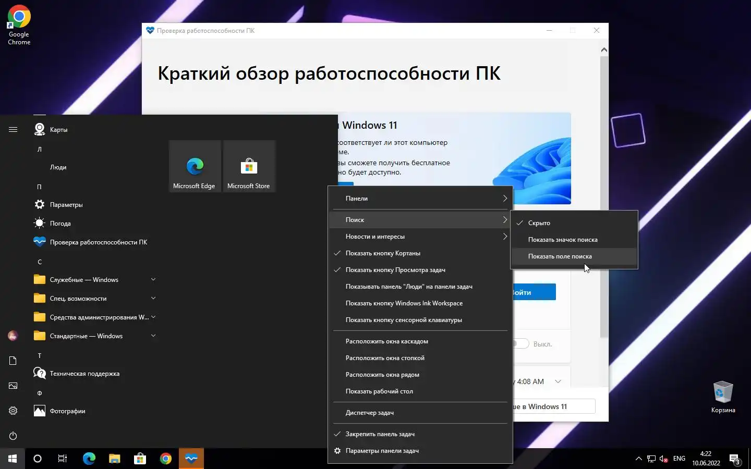The width and height of the screenshot is (751, 469).
Task: Launch Chrome from the taskbar
Action: [166, 459]
